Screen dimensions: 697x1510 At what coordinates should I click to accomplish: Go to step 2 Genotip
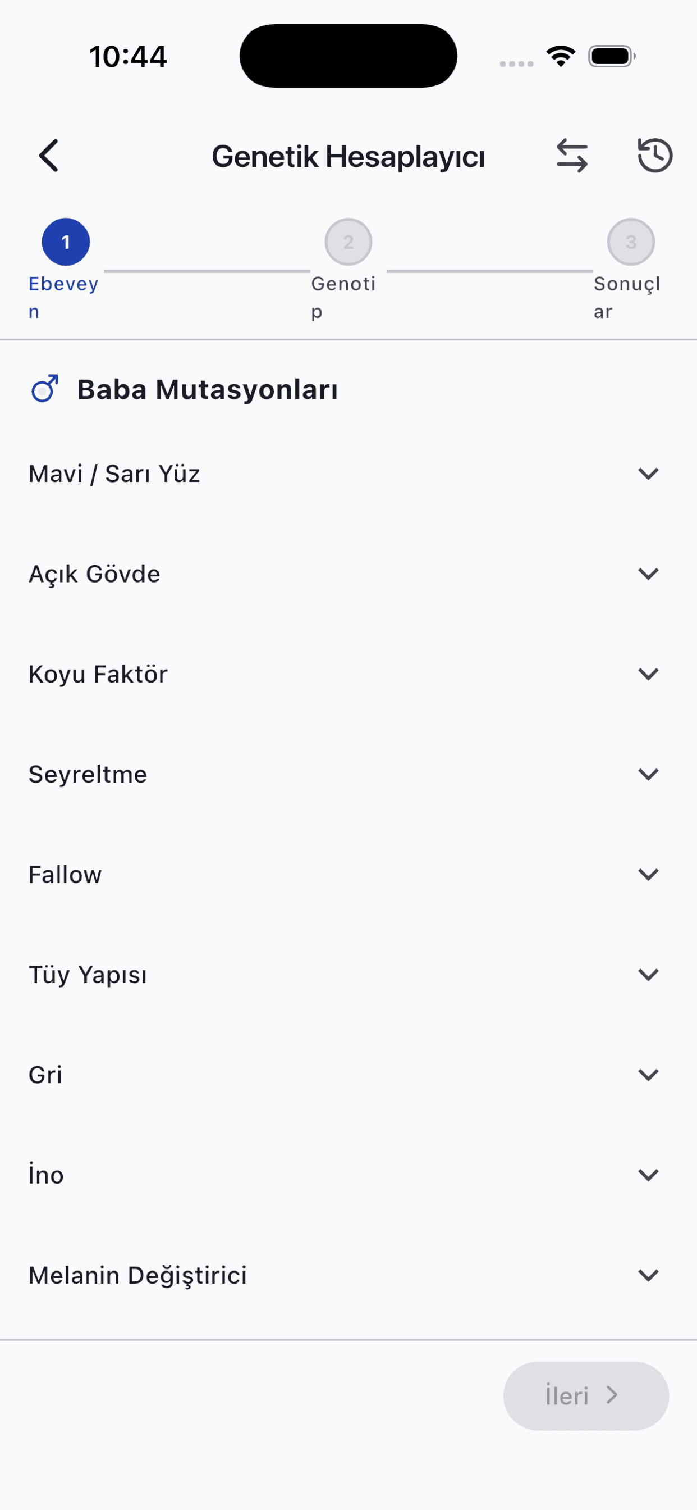(x=349, y=242)
